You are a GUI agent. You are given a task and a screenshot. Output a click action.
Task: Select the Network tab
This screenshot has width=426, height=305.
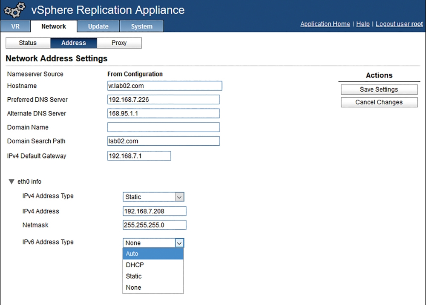[54, 26]
